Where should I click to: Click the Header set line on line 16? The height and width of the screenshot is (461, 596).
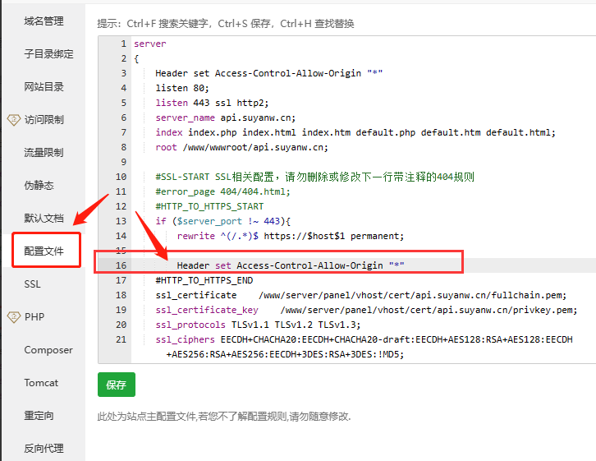click(x=291, y=265)
